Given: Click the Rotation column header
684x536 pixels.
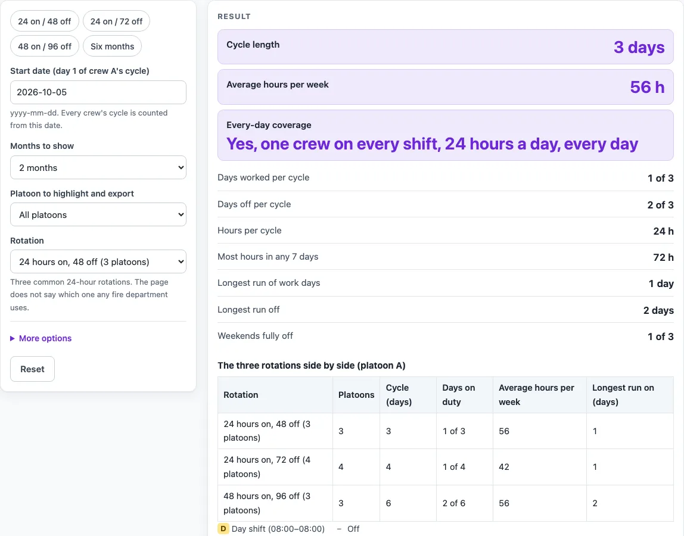Looking at the screenshot, I should click(x=275, y=395).
